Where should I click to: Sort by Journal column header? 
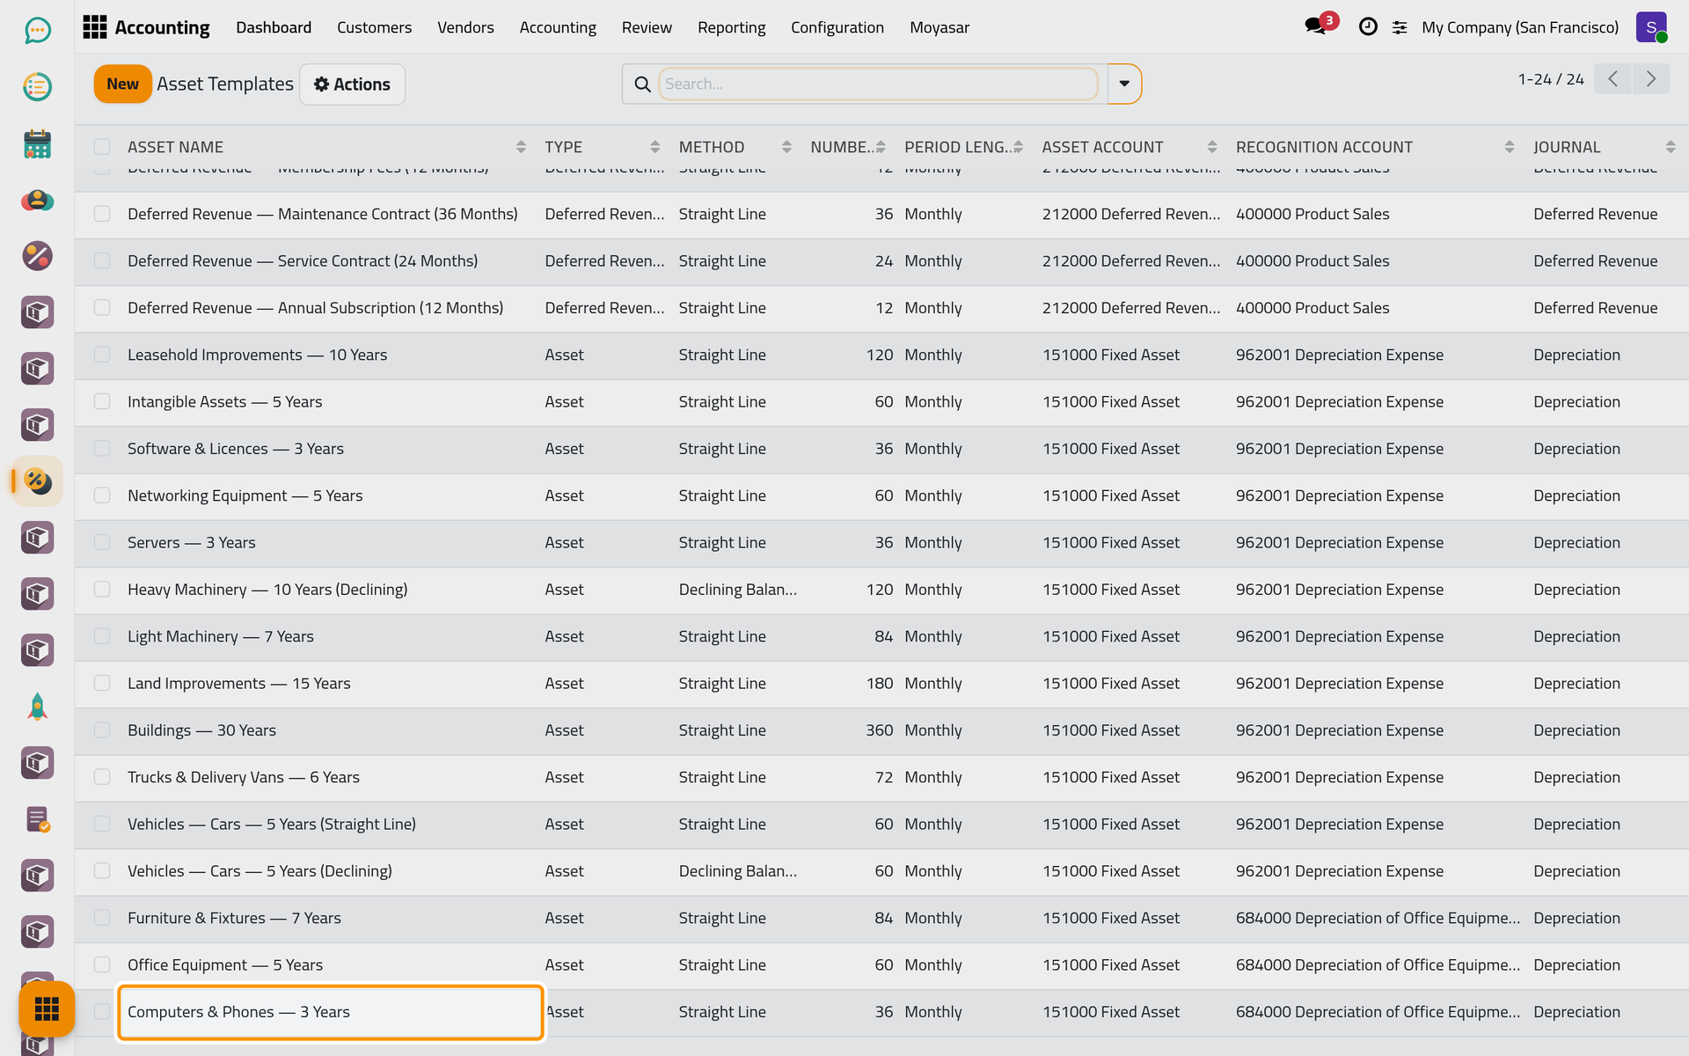click(x=1605, y=147)
